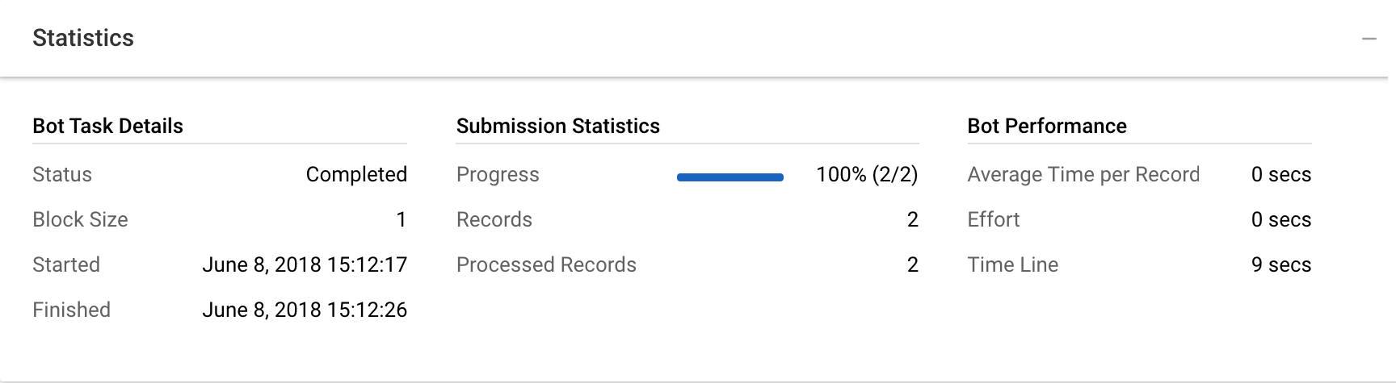Viewport: 1396px width, 383px height.
Task: Click the Completed status value
Action: coord(356,174)
